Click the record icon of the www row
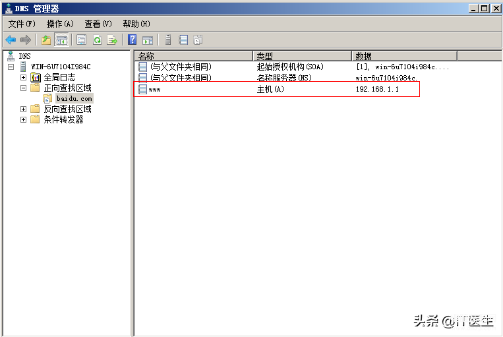This screenshot has width=503, height=337. (x=142, y=89)
